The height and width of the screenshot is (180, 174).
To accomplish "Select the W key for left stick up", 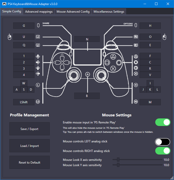I will click(24, 83).
